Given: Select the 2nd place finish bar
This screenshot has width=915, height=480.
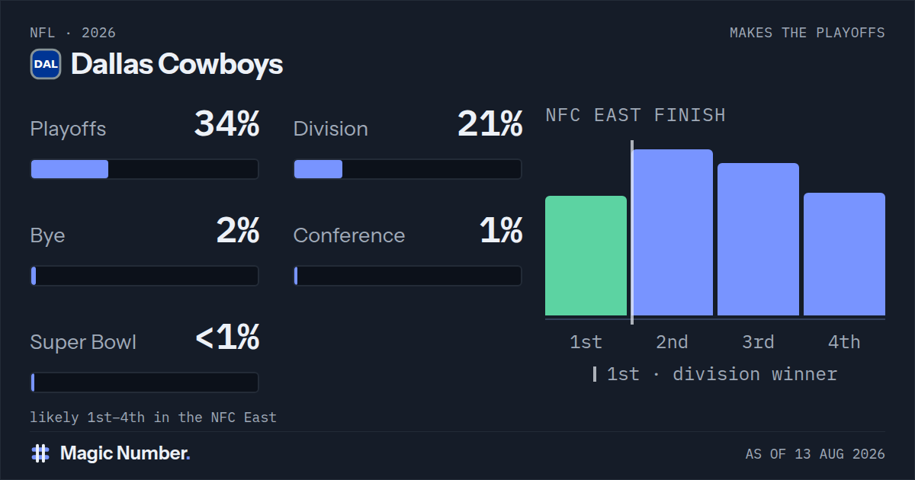Looking at the screenshot, I should [672, 232].
